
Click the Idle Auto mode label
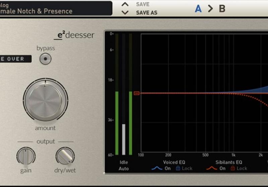point(124,165)
